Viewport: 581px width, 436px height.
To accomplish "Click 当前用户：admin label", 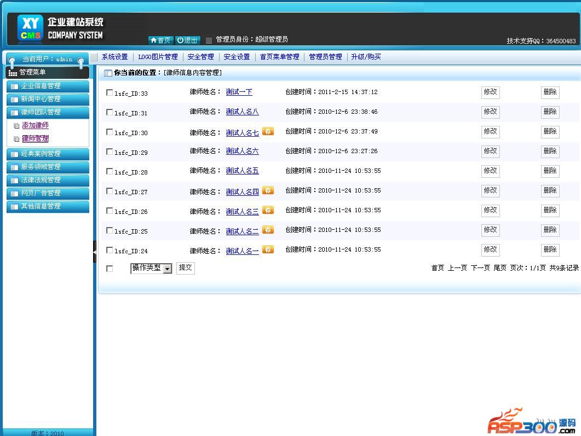I will (47, 59).
